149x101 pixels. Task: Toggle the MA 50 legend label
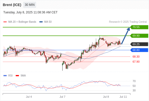pyautogui.click(x=48, y=22)
